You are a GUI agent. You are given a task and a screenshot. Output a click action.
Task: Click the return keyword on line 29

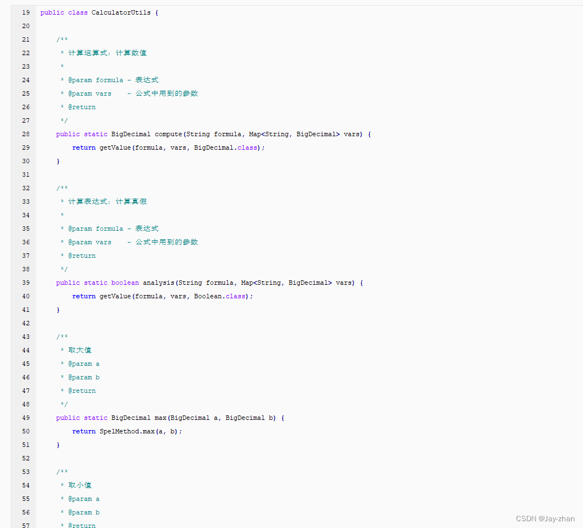pos(83,147)
